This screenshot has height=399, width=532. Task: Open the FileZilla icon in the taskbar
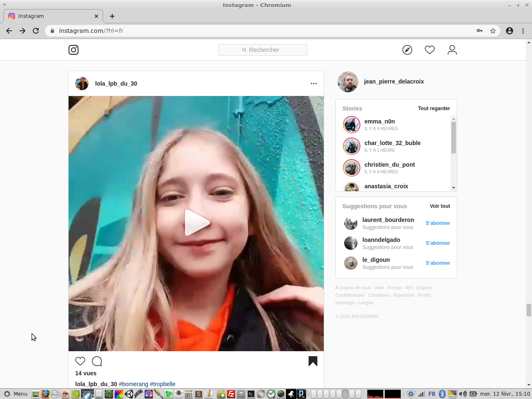[x=231, y=394]
